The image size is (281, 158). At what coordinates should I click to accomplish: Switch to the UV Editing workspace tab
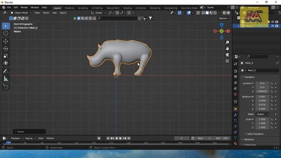click(x=97, y=8)
